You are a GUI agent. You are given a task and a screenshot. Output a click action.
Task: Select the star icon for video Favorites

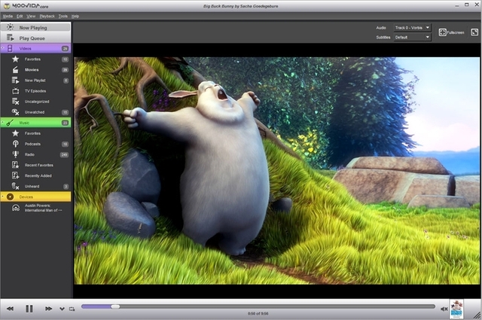(x=15, y=59)
